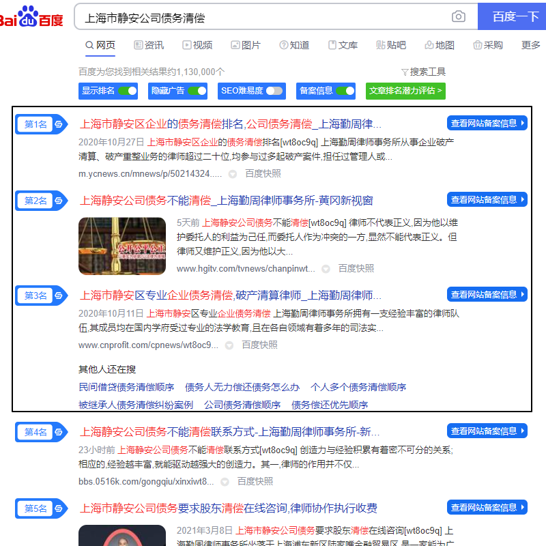Switch to the 视频 tab
The height and width of the screenshot is (546, 546).
click(x=197, y=45)
